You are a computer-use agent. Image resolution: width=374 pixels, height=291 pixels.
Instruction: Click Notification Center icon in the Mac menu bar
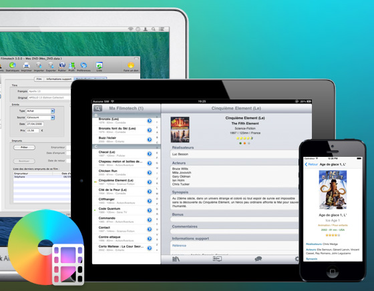[x=162, y=29]
